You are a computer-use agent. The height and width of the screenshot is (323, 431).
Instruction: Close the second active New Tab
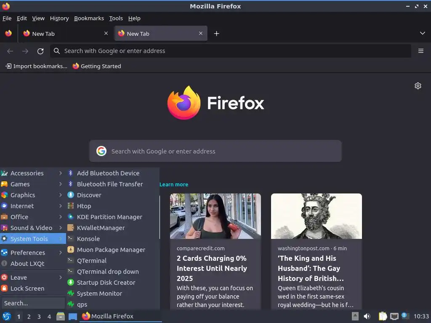(x=201, y=33)
